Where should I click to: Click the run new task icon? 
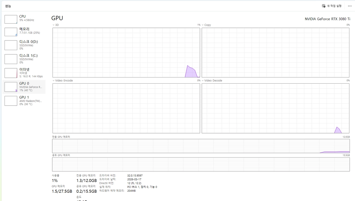pos(324,6)
